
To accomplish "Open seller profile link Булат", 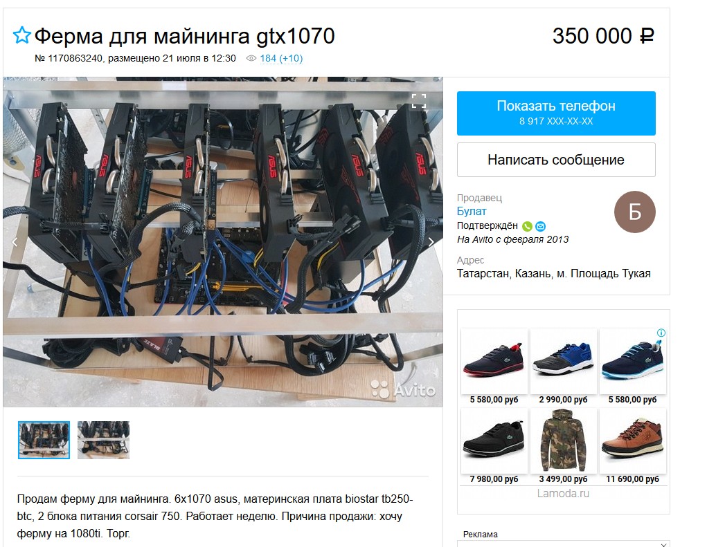I will coord(472,211).
